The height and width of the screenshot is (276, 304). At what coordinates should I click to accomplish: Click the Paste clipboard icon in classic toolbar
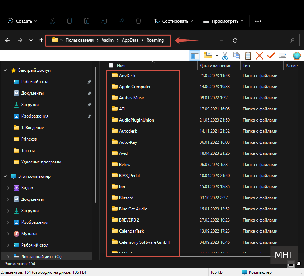(x=248, y=56)
